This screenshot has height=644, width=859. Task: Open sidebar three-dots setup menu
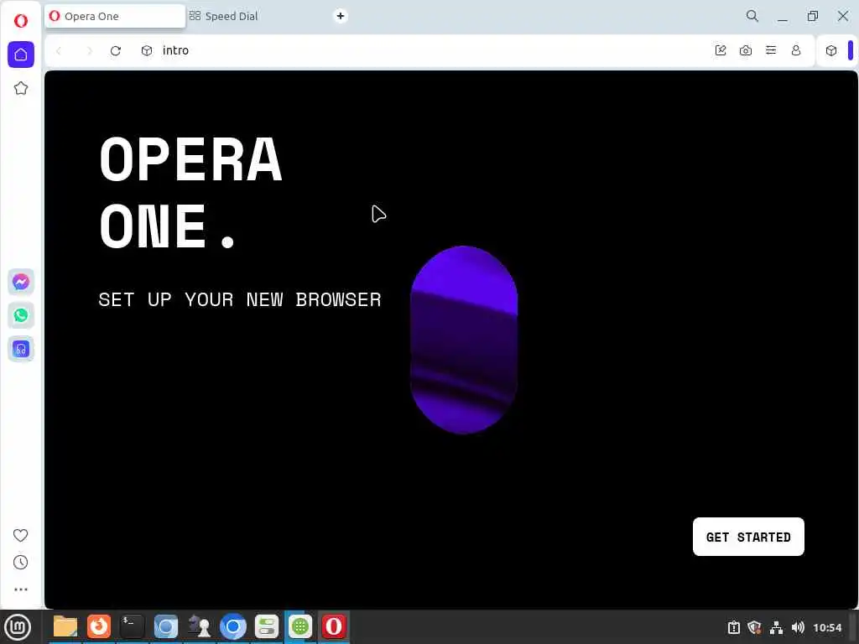click(20, 589)
